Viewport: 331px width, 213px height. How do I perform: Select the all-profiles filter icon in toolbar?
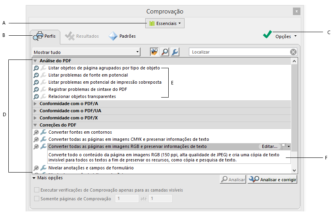tap(154, 52)
